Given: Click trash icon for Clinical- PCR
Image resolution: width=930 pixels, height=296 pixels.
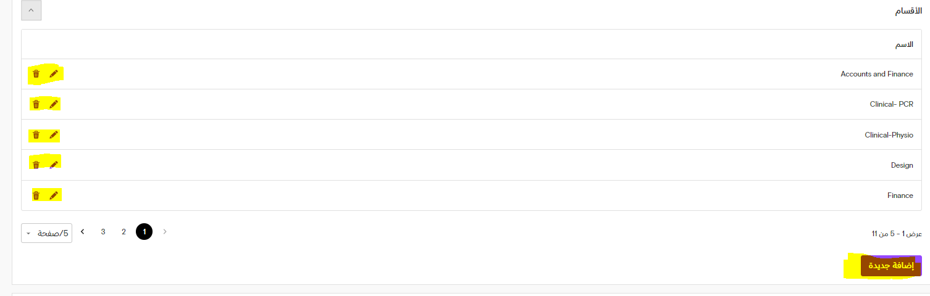Looking at the screenshot, I should pyautogui.click(x=36, y=104).
